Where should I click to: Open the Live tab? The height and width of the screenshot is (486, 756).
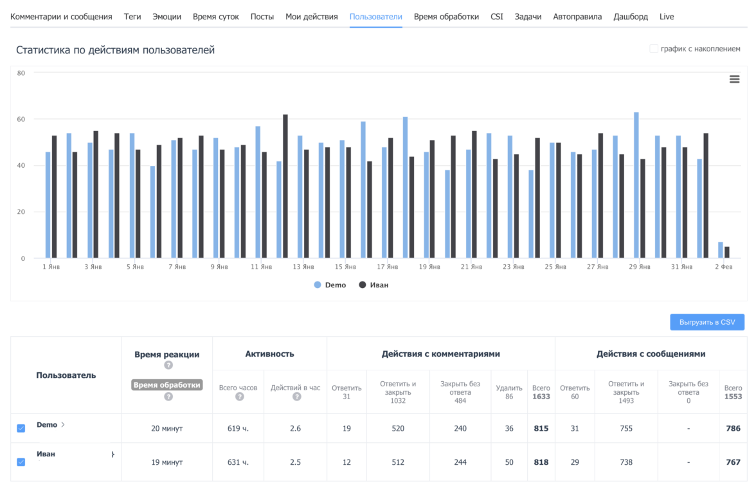(x=667, y=17)
